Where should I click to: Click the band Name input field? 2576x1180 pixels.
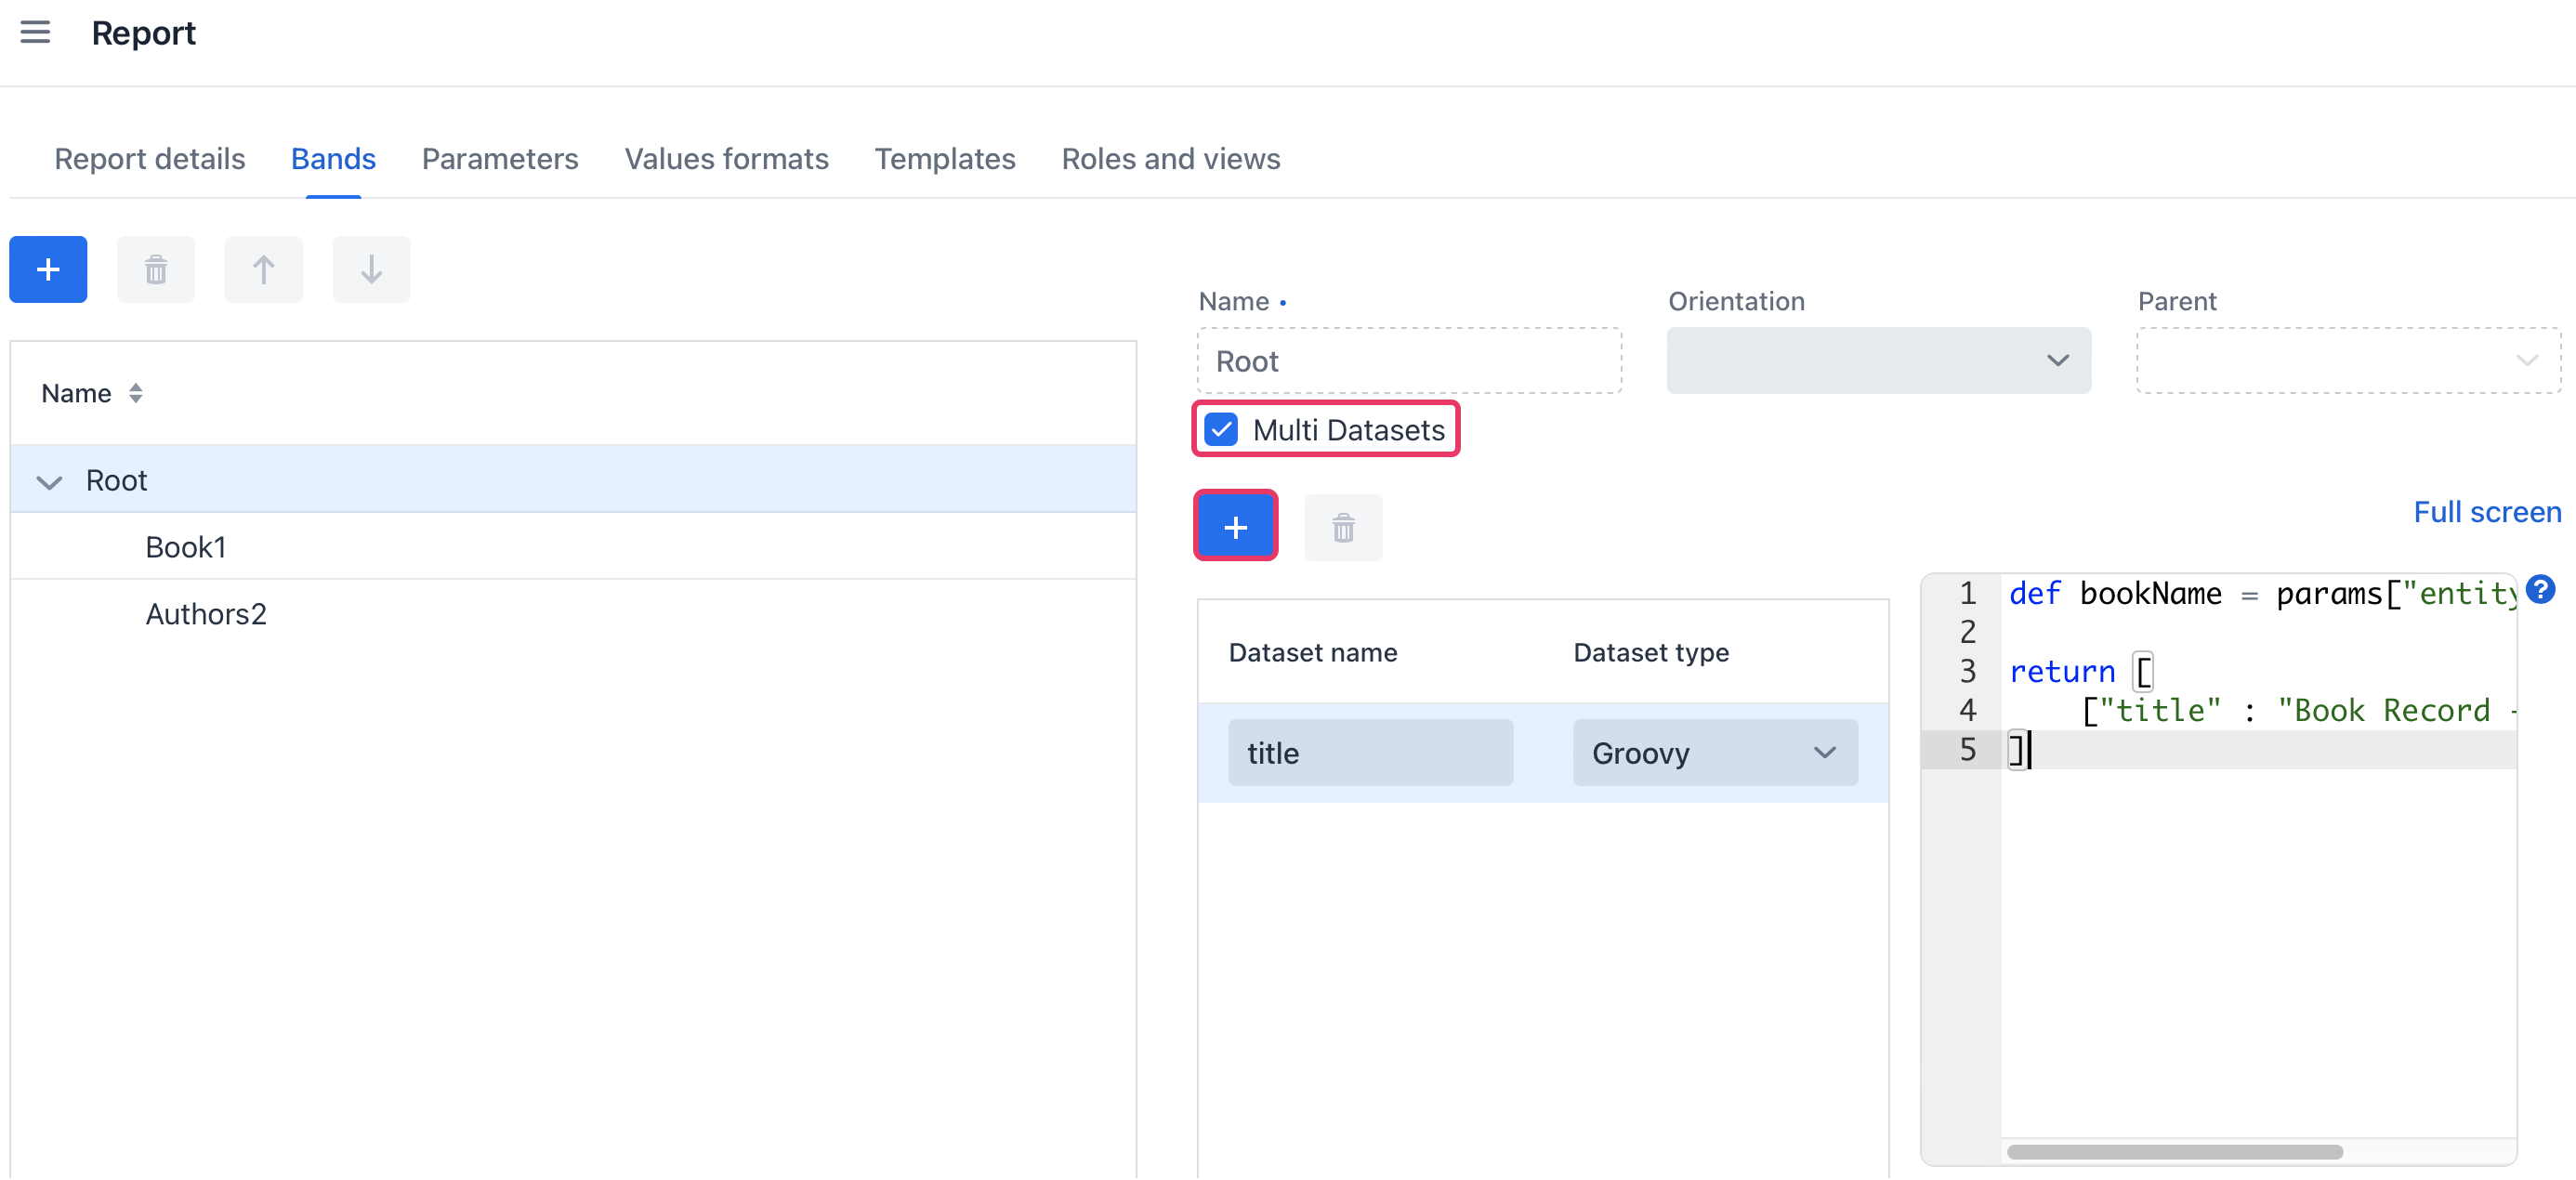pos(1409,360)
